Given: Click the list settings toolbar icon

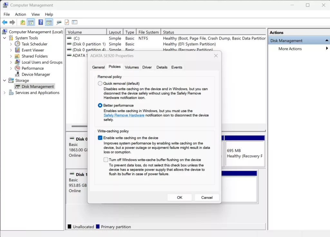Looking at the screenshot, I should pyautogui.click(x=75, y=22).
